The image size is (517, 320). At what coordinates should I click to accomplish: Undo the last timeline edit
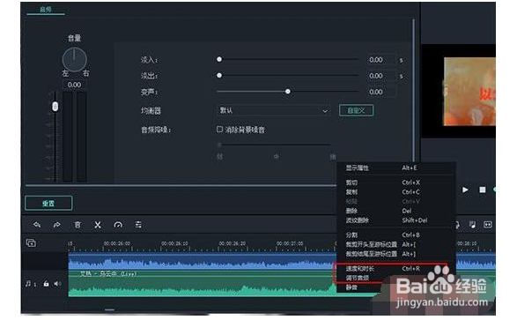37,225
